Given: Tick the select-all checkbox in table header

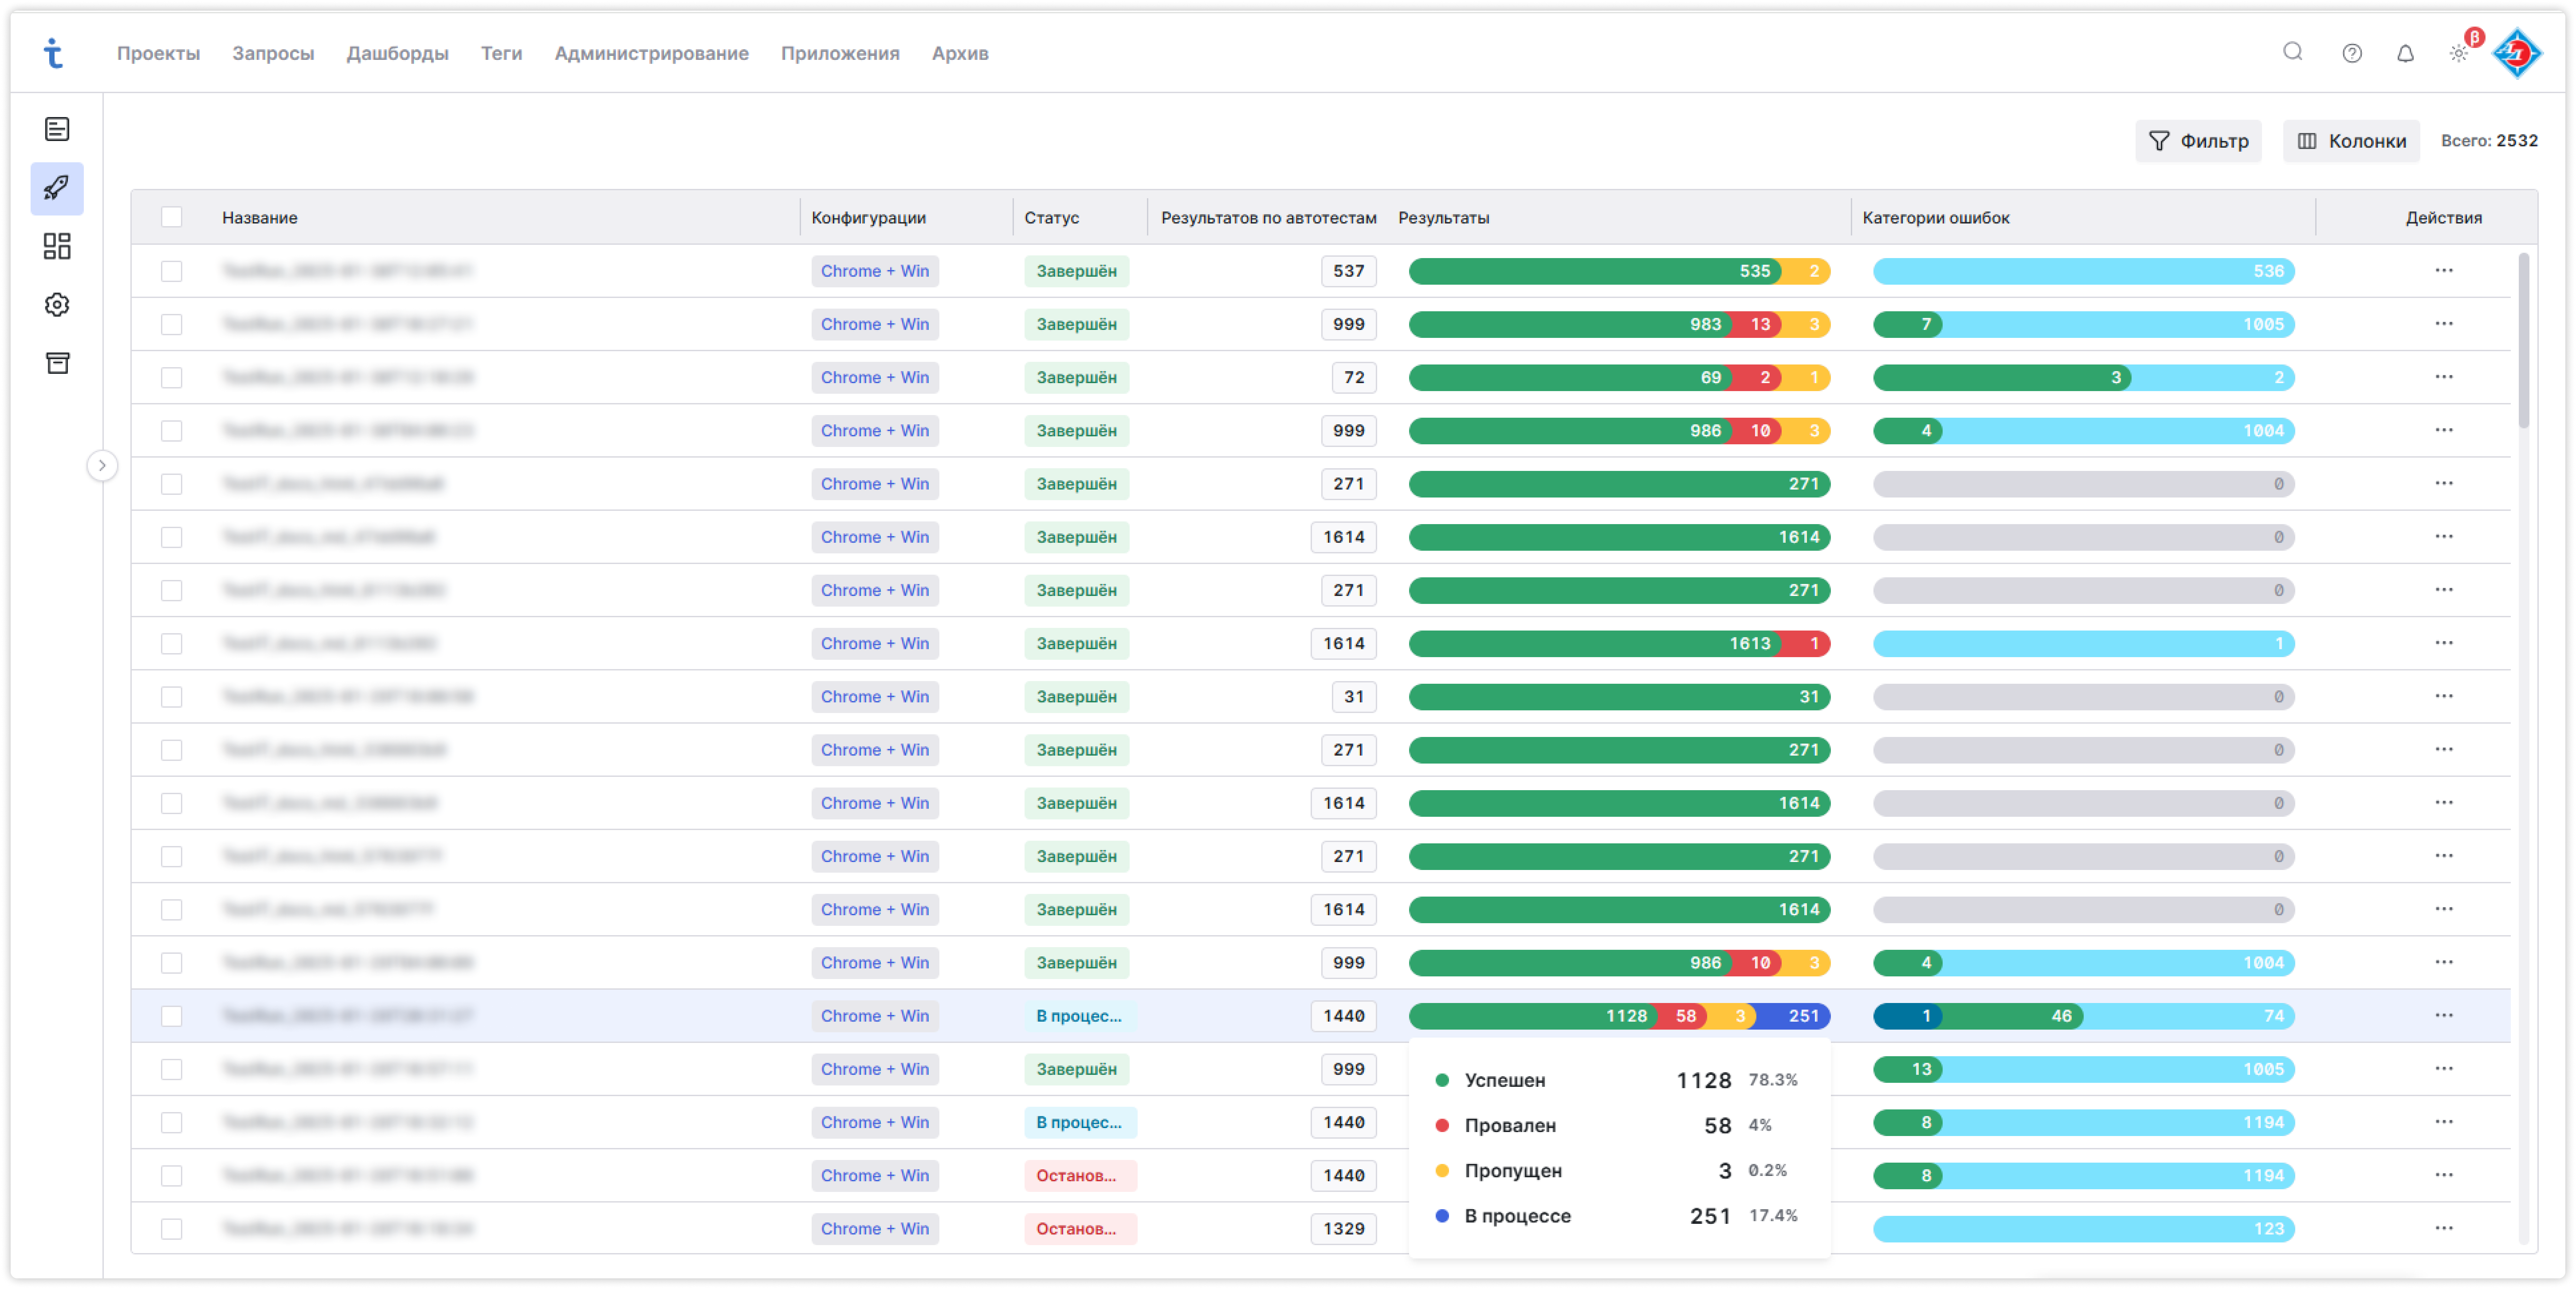Looking at the screenshot, I should coord(172,217).
